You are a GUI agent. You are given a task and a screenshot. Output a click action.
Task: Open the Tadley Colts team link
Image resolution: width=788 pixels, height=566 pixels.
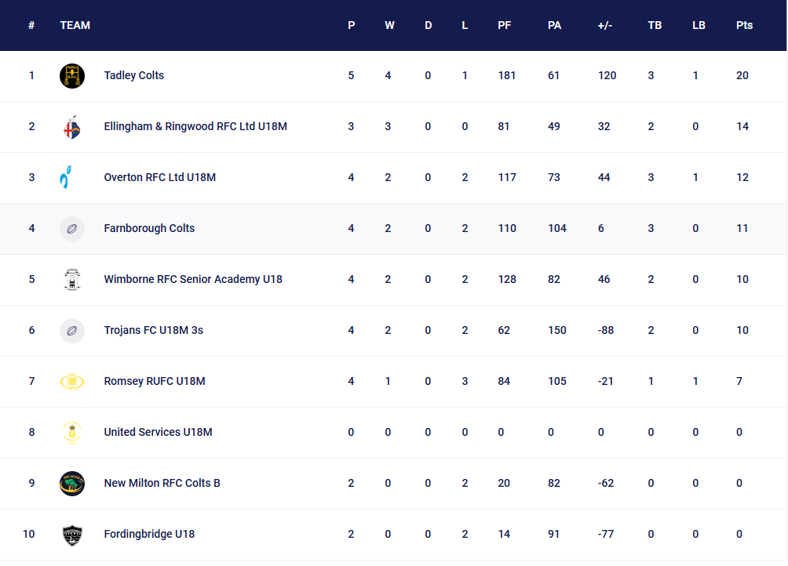click(x=133, y=76)
